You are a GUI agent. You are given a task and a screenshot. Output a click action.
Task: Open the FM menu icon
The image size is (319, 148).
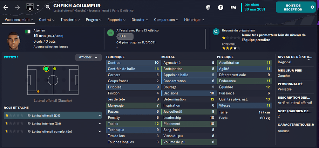[233, 7]
